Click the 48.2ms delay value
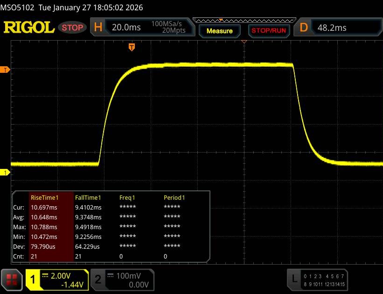Viewport: 383px width, 294px height. tap(332, 28)
